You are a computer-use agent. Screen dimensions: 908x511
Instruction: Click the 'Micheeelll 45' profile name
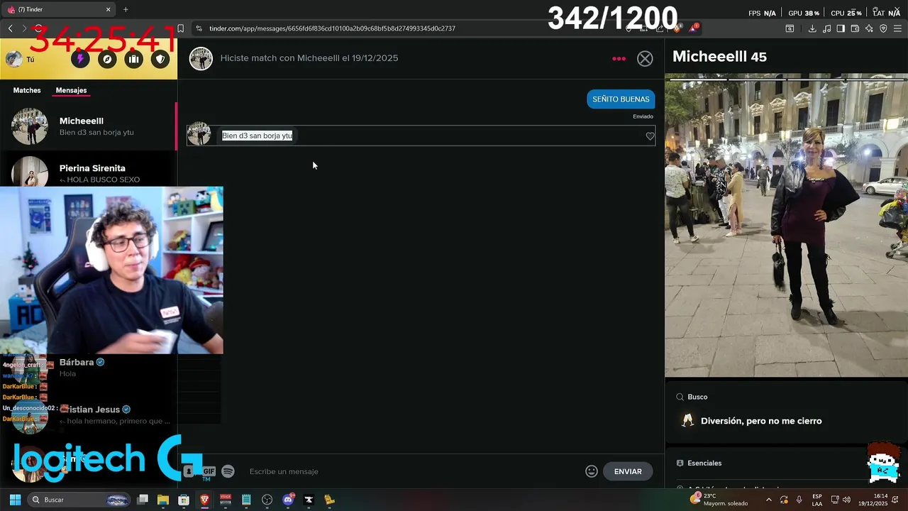coord(719,57)
